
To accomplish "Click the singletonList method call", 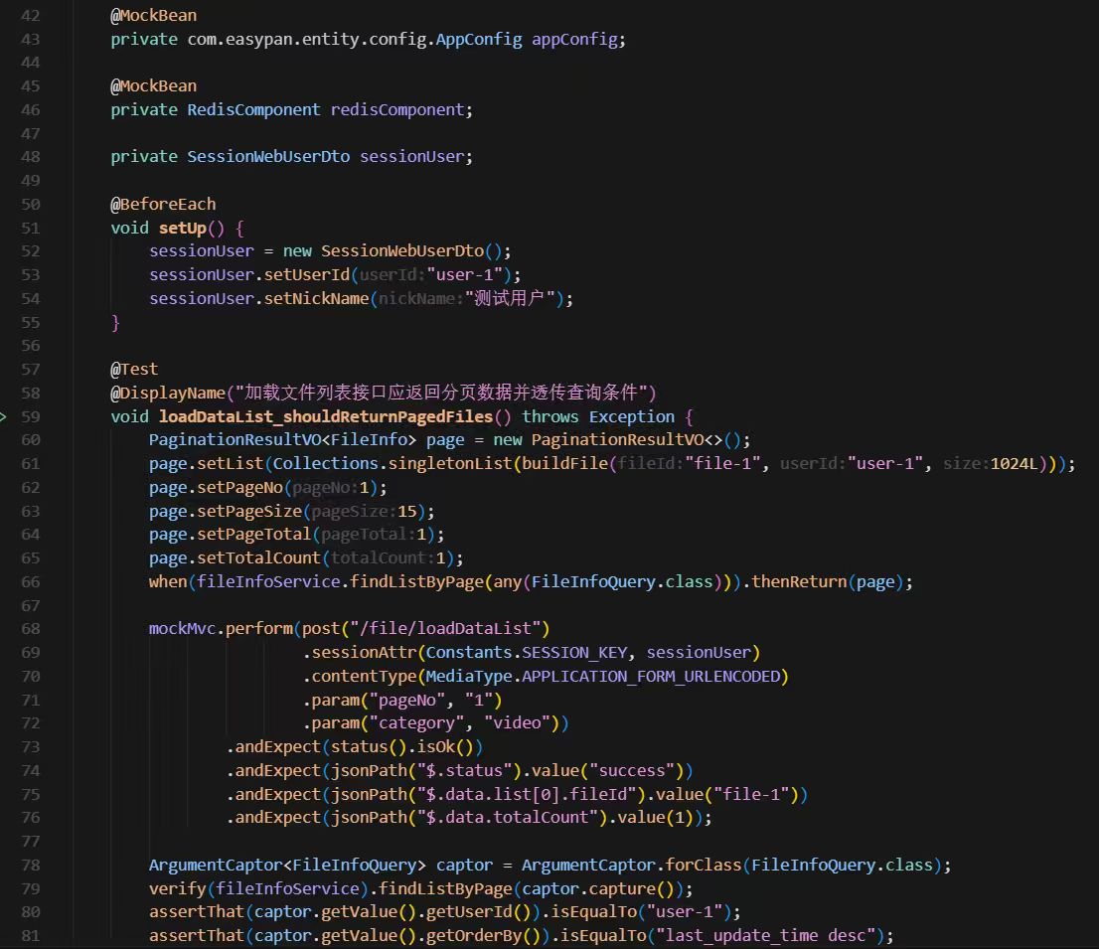I will pyautogui.click(x=450, y=464).
